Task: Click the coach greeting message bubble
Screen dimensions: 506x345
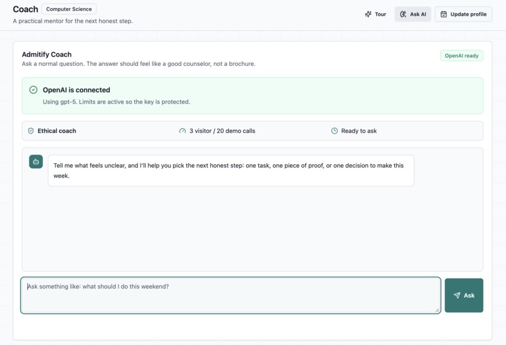Action: pyautogui.click(x=231, y=171)
